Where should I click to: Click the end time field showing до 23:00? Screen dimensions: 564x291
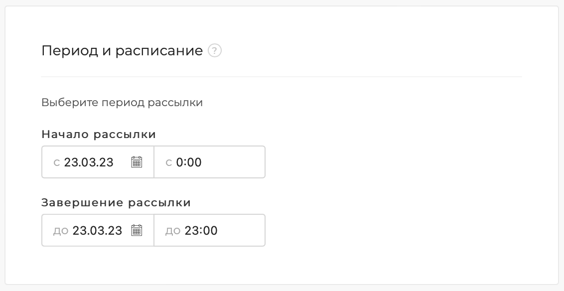(x=209, y=230)
